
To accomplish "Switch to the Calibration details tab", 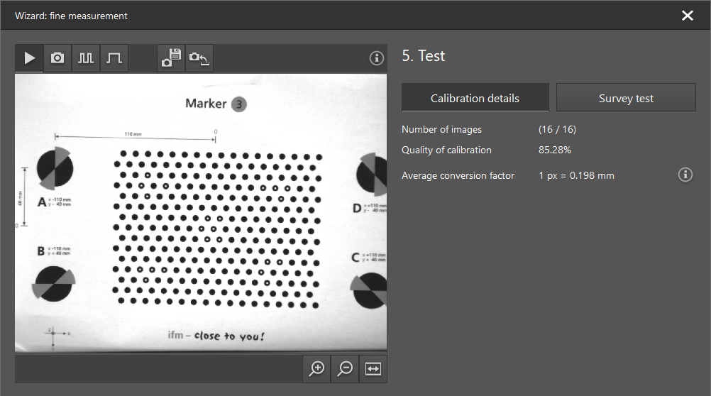I will tap(475, 98).
